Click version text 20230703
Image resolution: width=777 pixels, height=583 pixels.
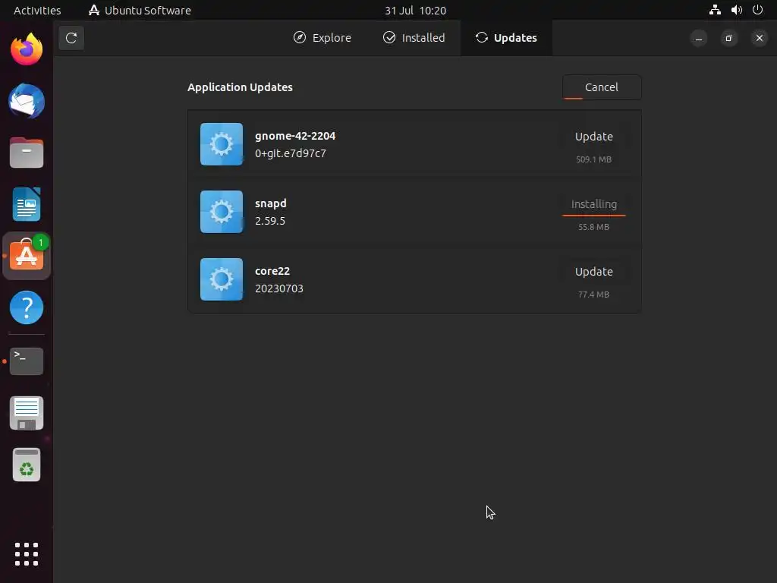[x=279, y=288]
